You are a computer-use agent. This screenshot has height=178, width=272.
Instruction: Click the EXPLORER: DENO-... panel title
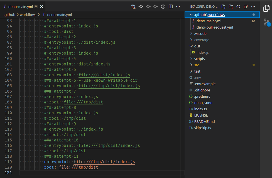pos(204,7)
